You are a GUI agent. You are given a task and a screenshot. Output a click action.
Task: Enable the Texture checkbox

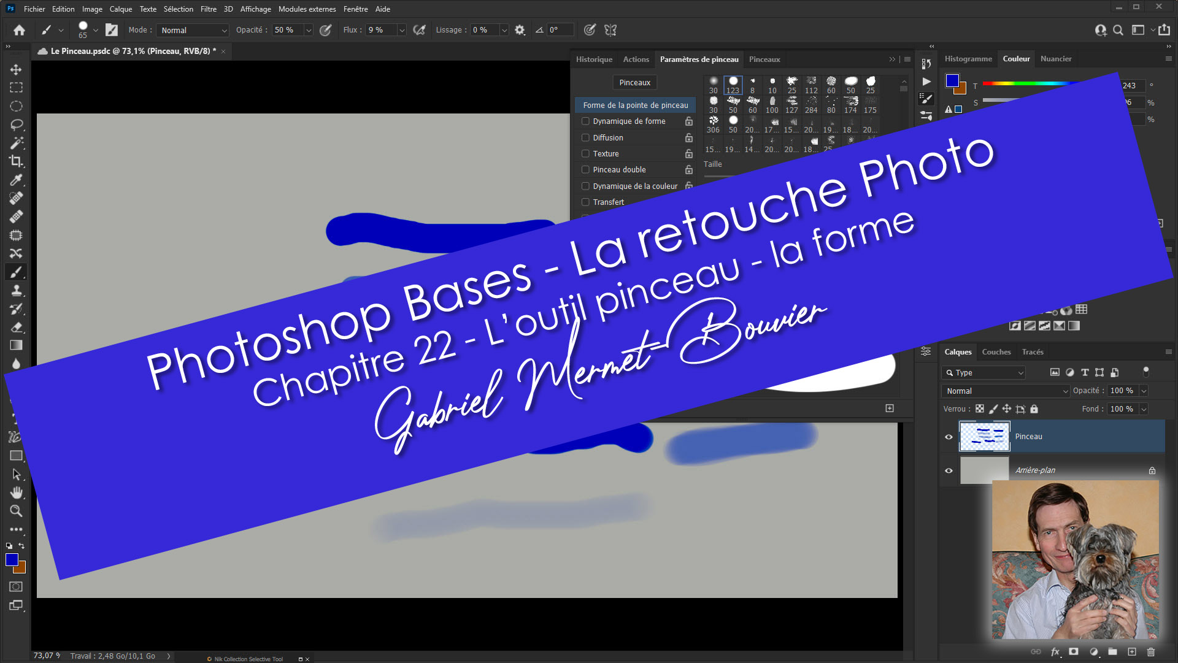[585, 154]
